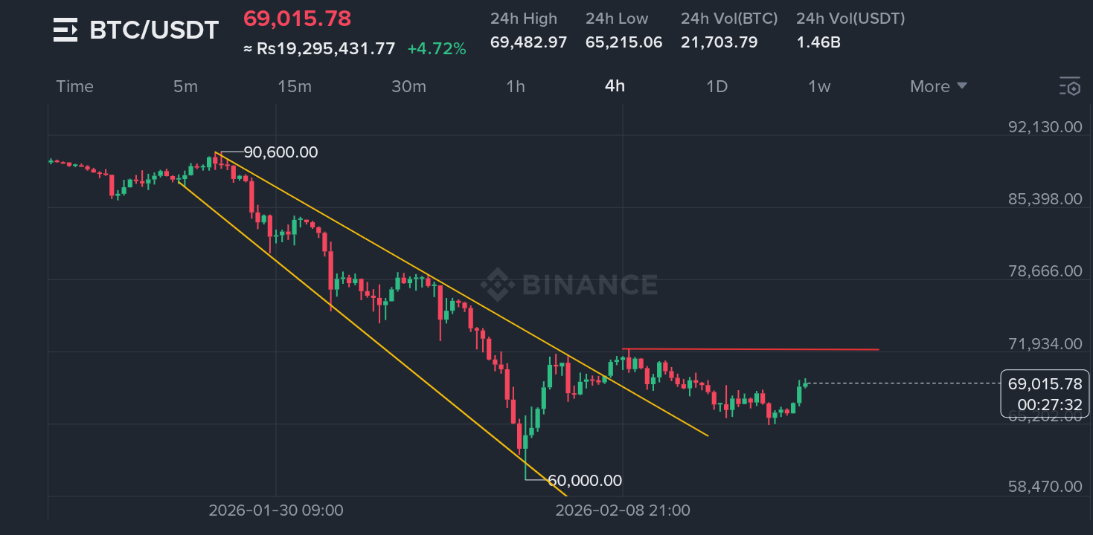Select the 1w timeframe
Screen dimensions: 1093x535
pyautogui.click(x=819, y=86)
